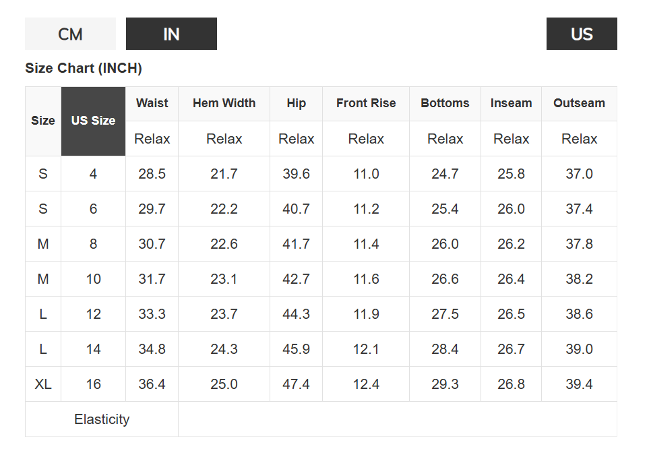649x455 pixels.
Task: Select the Front Rise header
Action: tap(366, 104)
